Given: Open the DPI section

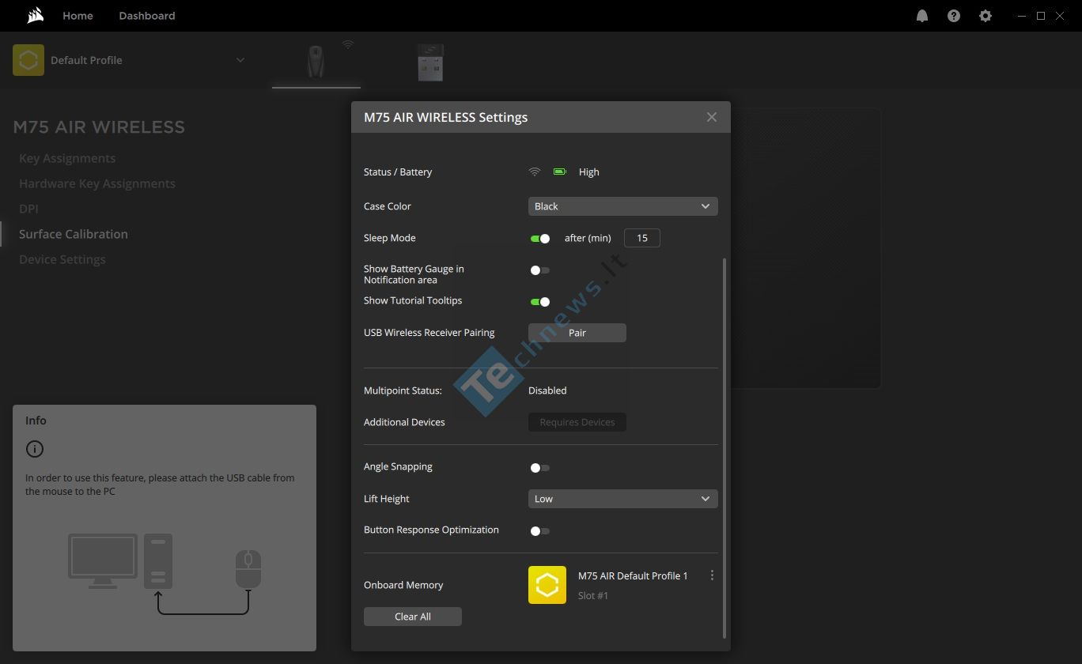Looking at the screenshot, I should tap(28, 209).
